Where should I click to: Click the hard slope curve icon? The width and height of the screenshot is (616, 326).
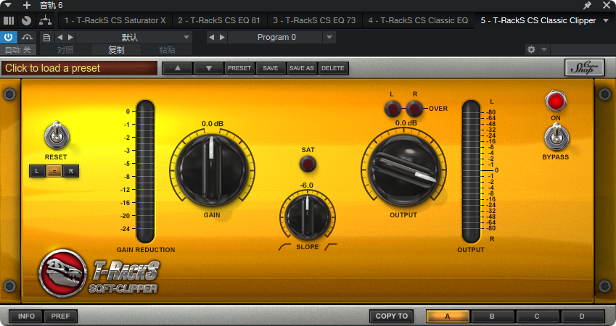point(331,247)
